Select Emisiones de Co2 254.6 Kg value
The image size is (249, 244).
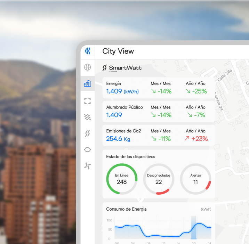pyautogui.click(x=118, y=139)
